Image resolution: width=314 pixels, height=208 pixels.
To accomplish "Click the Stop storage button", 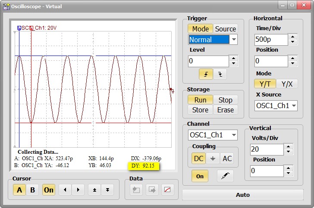I will point(225,100).
